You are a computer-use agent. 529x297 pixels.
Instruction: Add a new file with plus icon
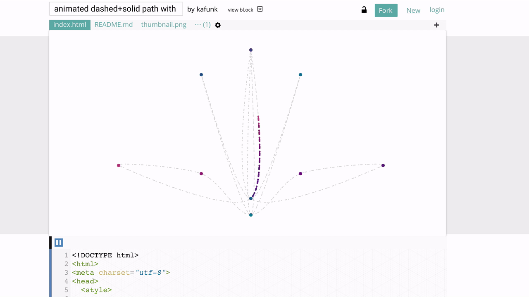pos(436,25)
